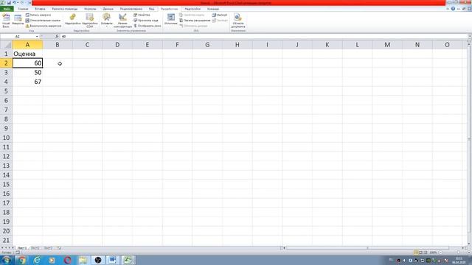Switch to the Рецензирование tab
Viewport: 472px width, 265px height.
pyautogui.click(x=131, y=9)
